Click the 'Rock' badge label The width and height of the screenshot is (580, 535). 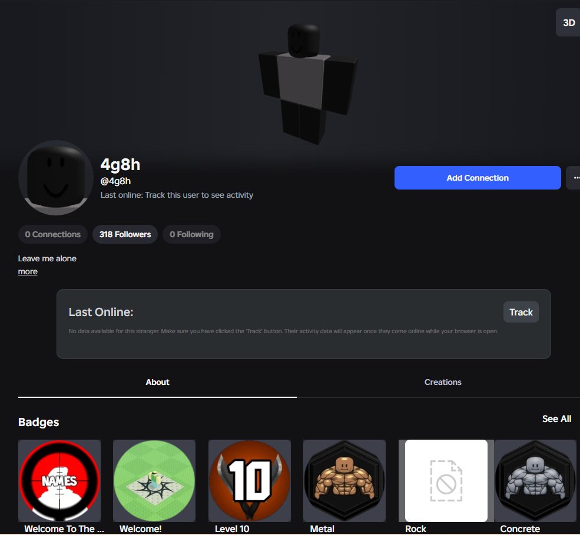[x=416, y=529]
